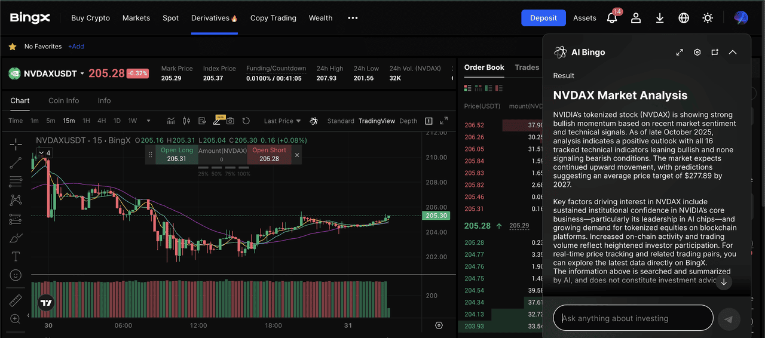This screenshot has height=338, width=765.
Task: Take a chart snapshot with the camera icon
Action: click(231, 121)
